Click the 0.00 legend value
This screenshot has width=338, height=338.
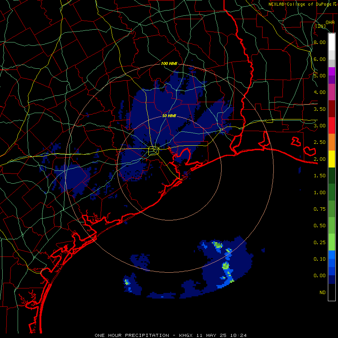coord(320,276)
